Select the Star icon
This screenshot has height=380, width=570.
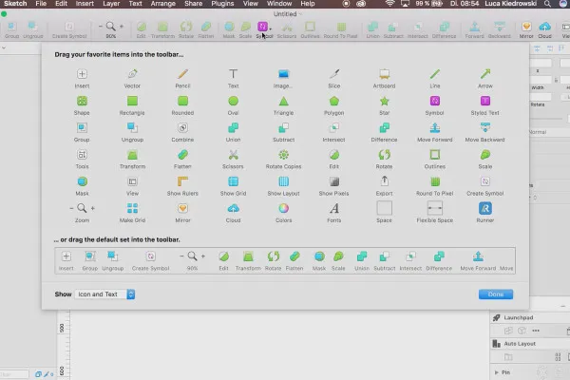click(384, 101)
